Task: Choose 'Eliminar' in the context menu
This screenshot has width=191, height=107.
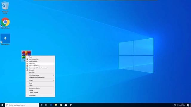Action: coord(40,90)
